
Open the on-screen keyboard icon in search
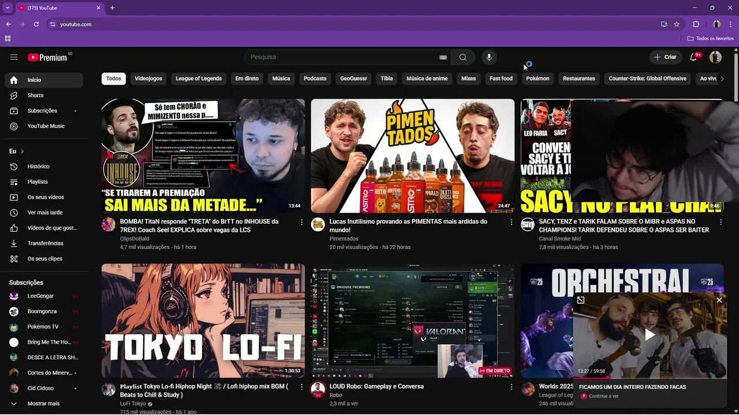point(443,58)
